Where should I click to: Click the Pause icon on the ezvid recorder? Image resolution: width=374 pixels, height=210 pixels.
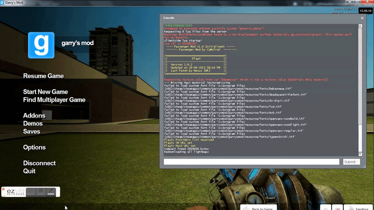point(31,192)
